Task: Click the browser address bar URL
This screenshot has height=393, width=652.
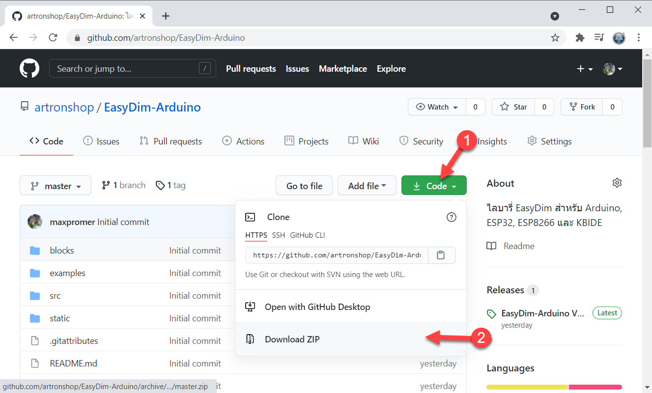Action: [166, 38]
